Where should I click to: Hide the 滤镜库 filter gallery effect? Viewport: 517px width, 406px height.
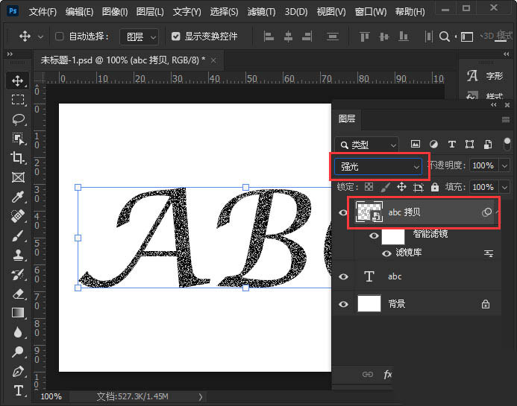tap(386, 253)
